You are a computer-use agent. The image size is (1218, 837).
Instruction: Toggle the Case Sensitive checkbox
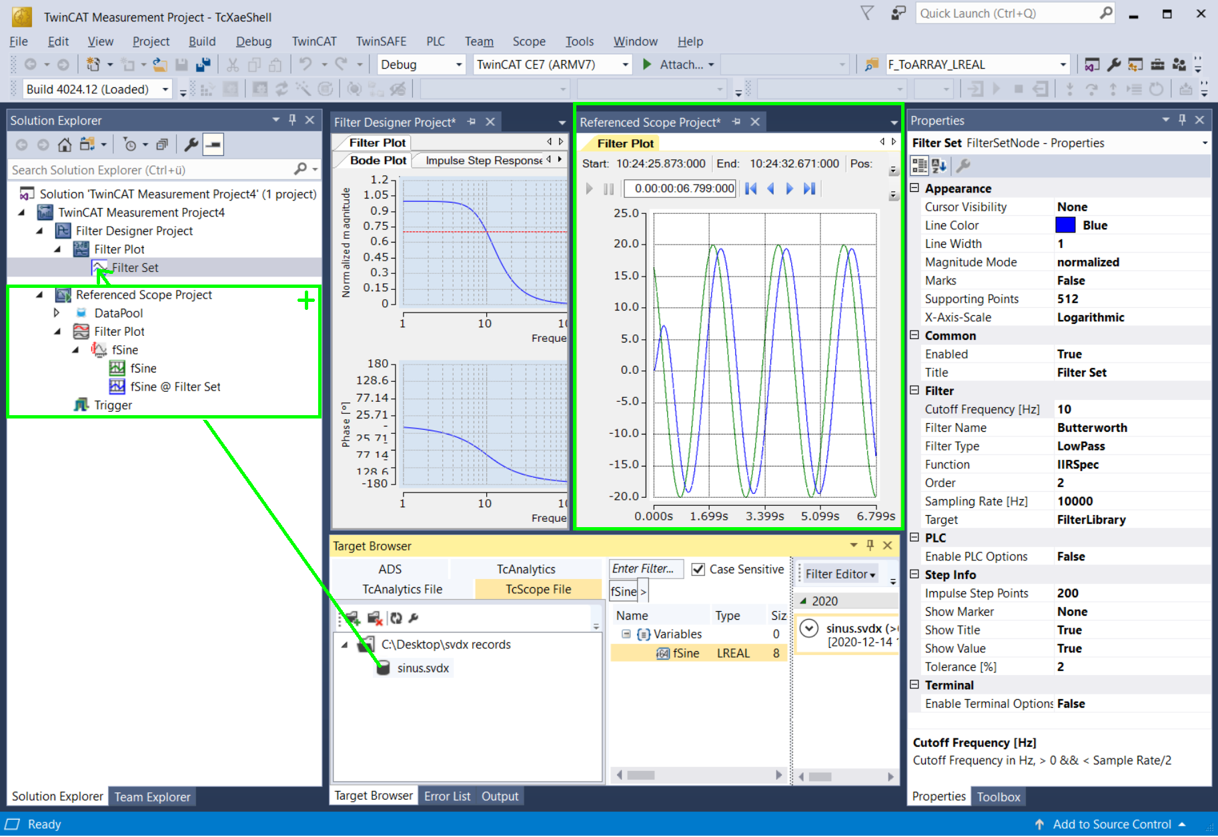(x=698, y=569)
